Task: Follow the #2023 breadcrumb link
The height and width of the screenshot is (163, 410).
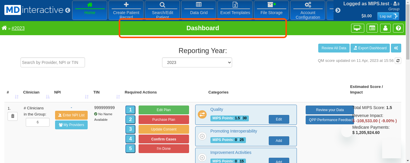Action: (18, 28)
